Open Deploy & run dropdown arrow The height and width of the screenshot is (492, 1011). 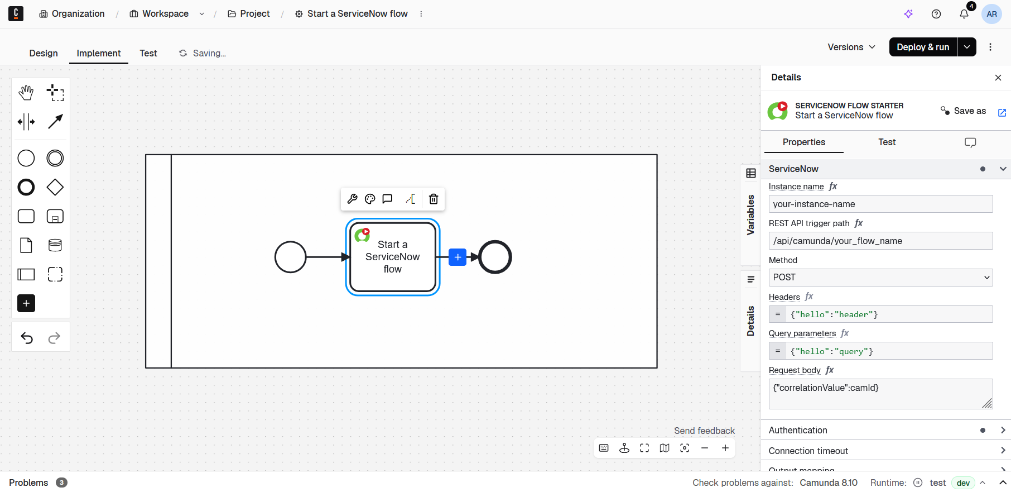pyautogui.click(x=967, y=47)
